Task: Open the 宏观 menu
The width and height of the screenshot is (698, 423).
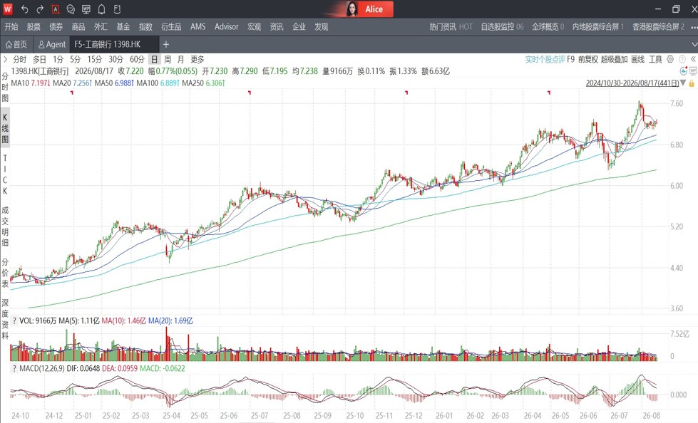Action: pyautogui.click(x=255, y=26)
